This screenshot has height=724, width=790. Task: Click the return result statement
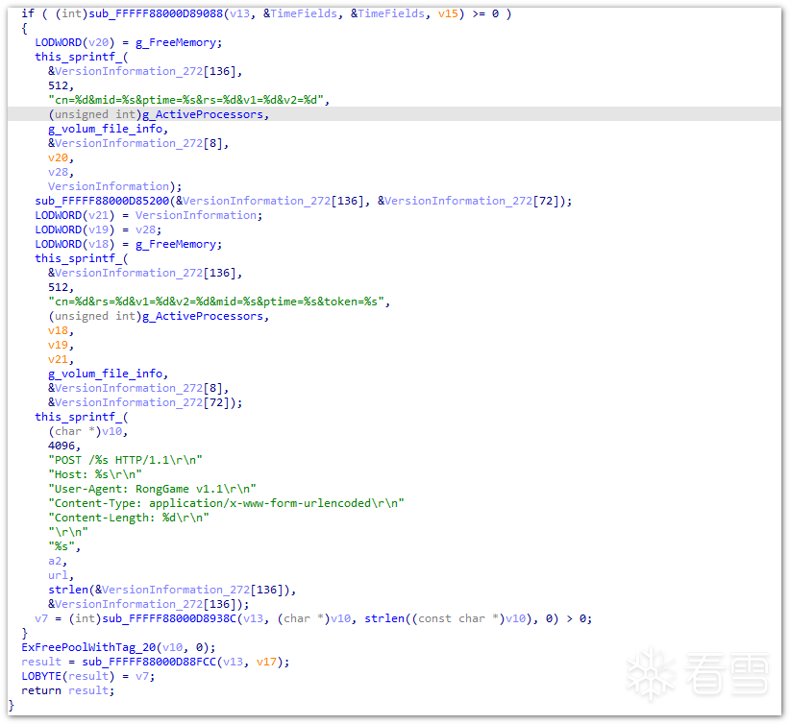[68, 690]
